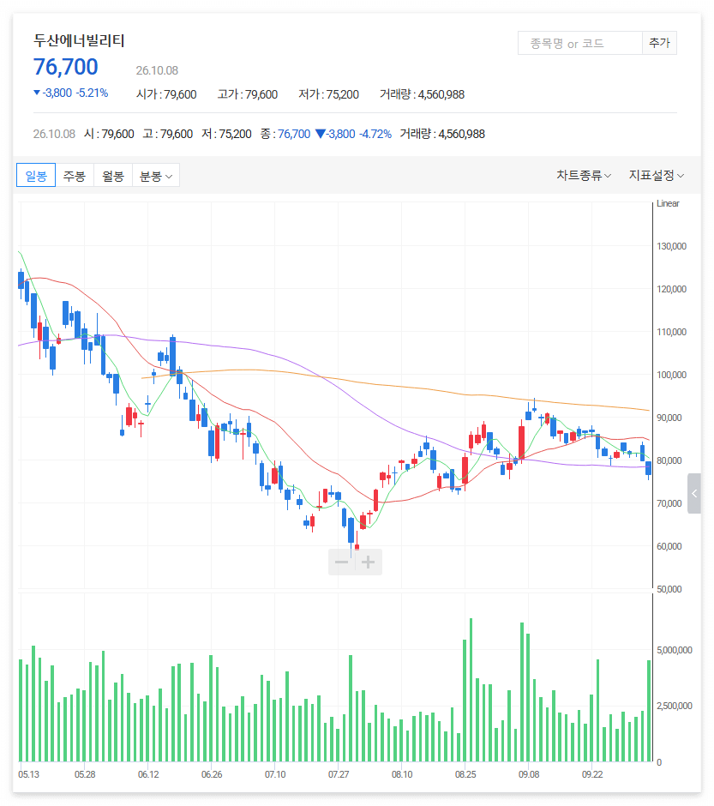Click the 06.12 date axis label

(x=148, y=774)
